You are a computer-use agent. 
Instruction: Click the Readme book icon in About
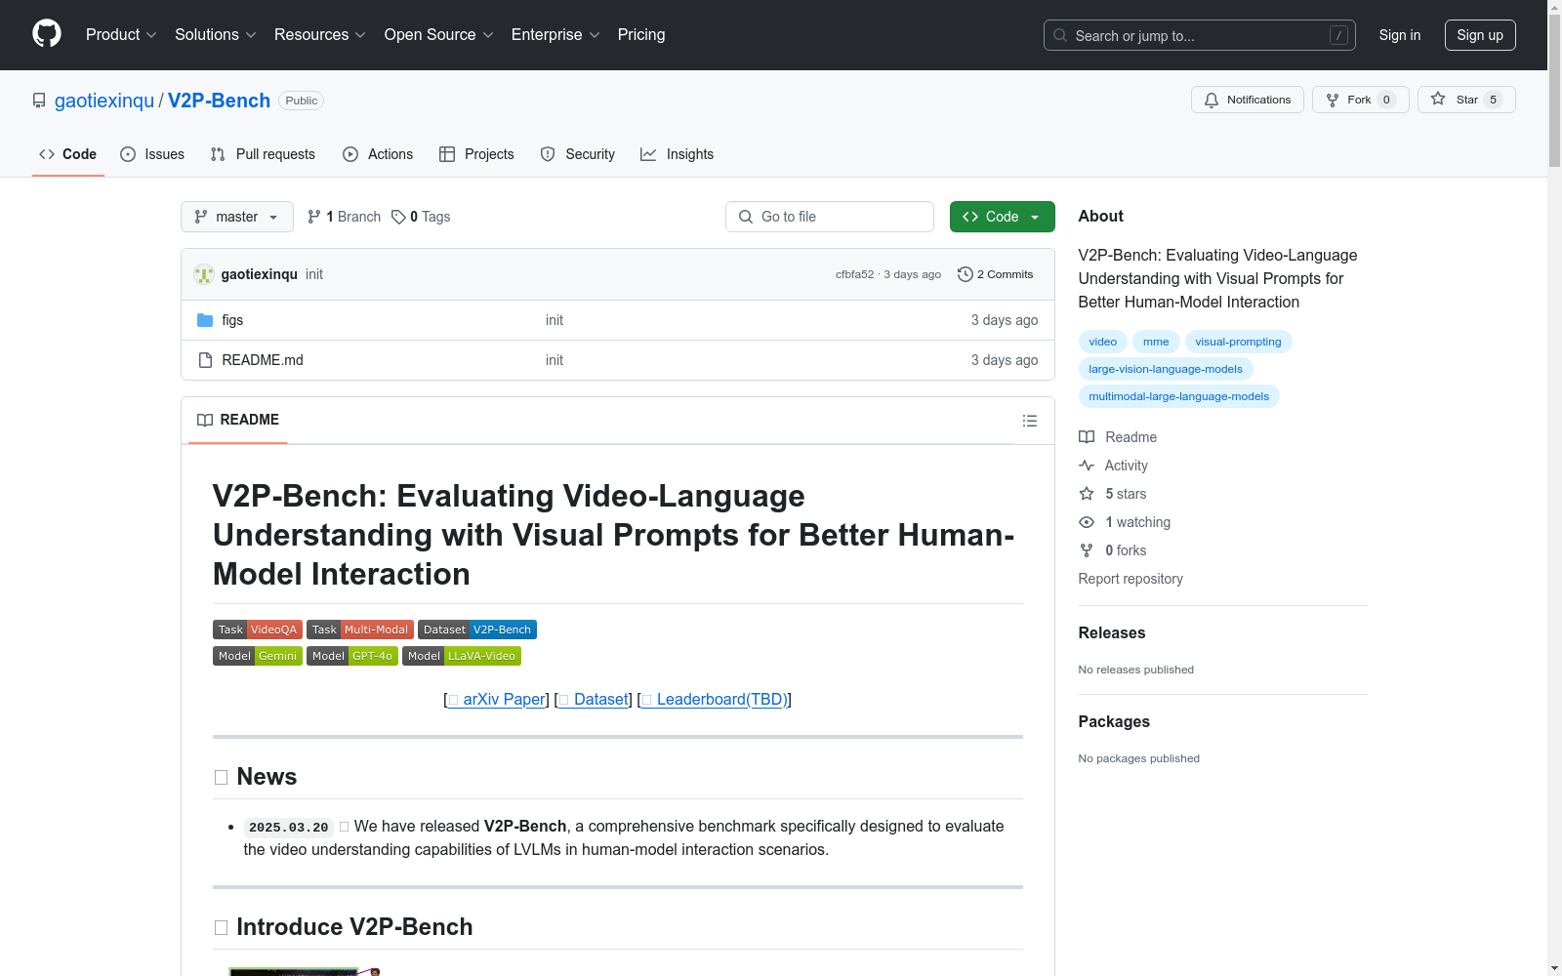(x=1087, y=437)
